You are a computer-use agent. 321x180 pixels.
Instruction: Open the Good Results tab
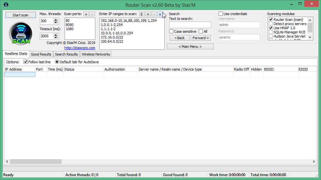coord(41,54)
